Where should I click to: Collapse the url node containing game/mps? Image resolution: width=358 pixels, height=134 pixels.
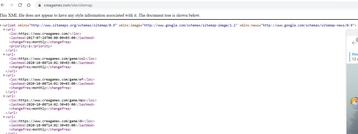(x=4, y=96)
